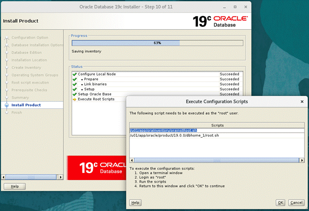Click right arrow of scripts list scrollbar

click(x=302, y=160)
